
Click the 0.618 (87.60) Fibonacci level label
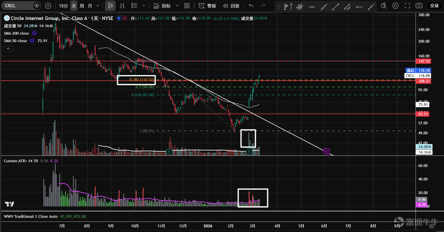[x=143, y=95]
